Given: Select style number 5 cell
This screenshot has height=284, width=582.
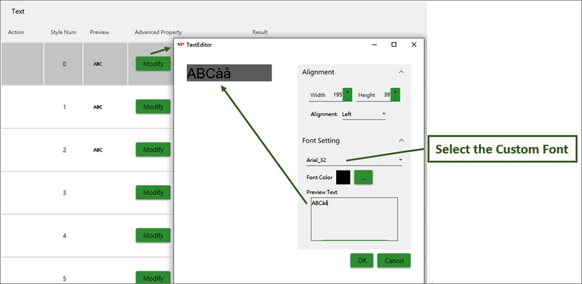Looking at the screenshot, I should 63,277.
